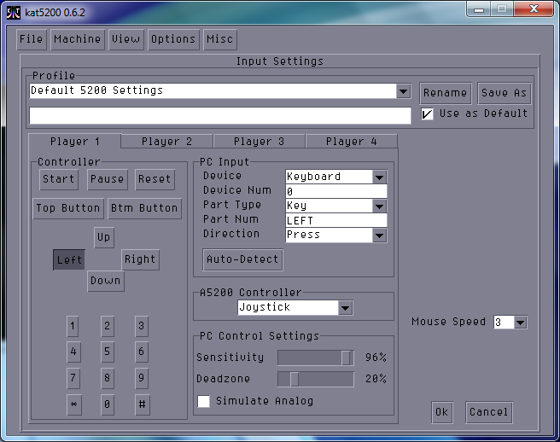Image resolution: width=560 pixels, height=442 pixels.
Task: Click the Save As button
Action: [x=504, y=93]
